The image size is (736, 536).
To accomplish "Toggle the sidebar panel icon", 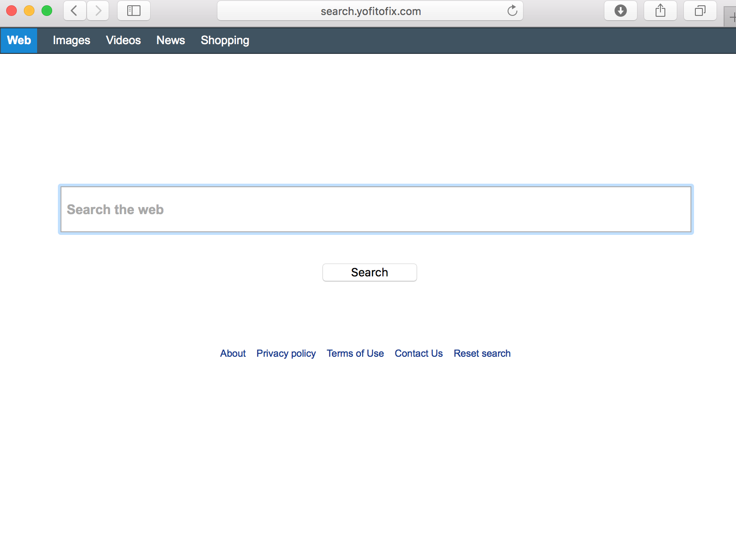I will click(133, 11).
